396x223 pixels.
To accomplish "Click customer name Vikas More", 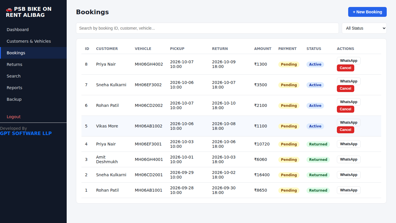I will (107, 126).
